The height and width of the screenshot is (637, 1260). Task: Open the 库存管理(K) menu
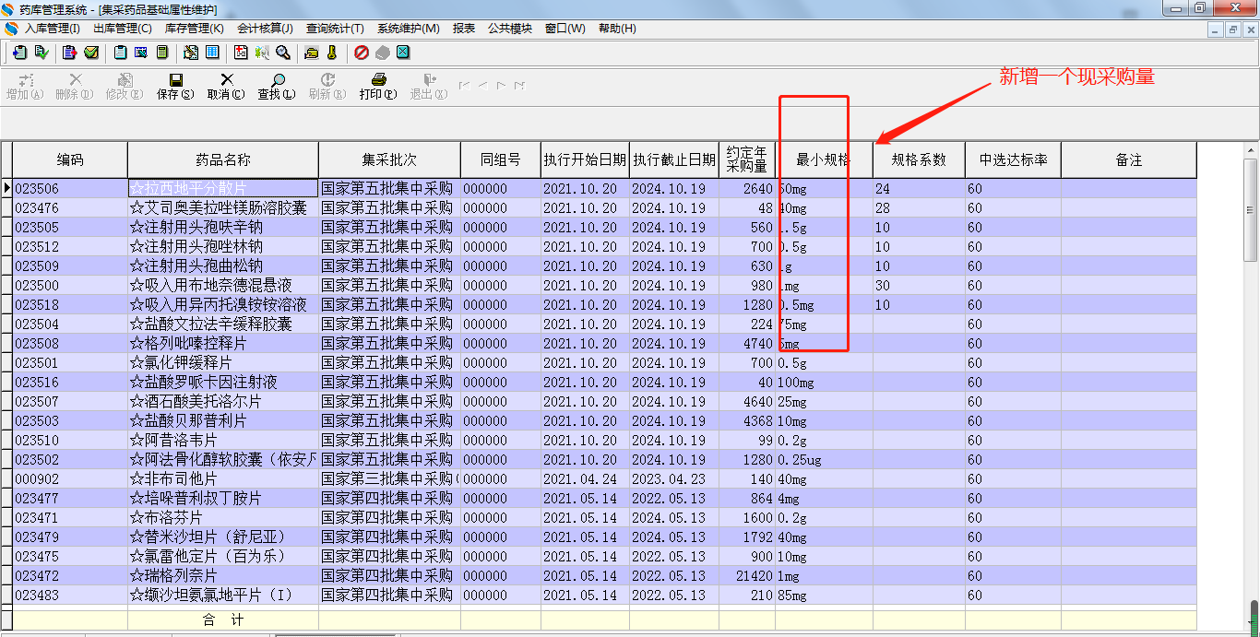click(195, 29)
